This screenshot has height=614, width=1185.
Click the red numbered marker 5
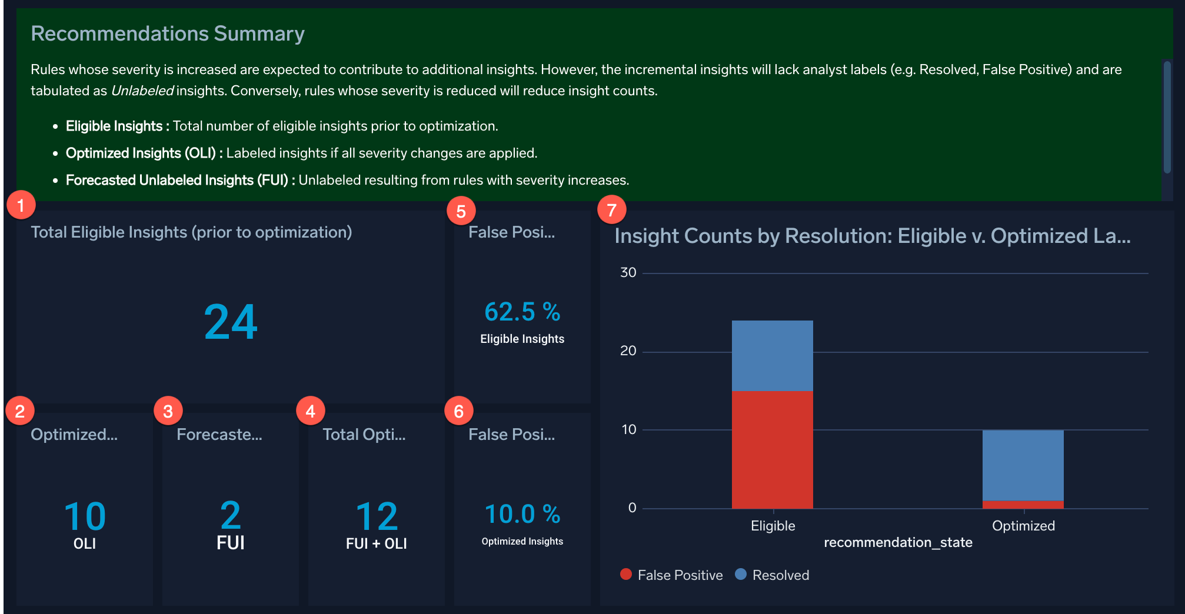[461, 209]
